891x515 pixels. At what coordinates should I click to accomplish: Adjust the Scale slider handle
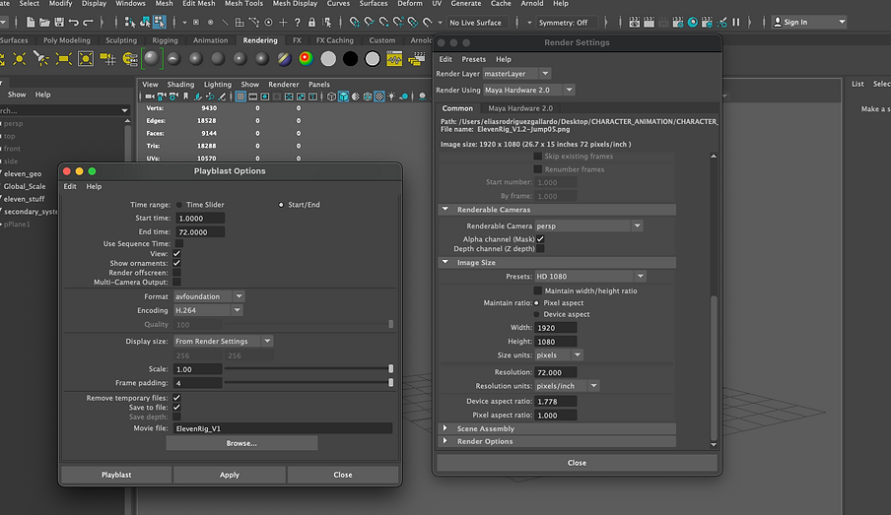click(391, 369)
